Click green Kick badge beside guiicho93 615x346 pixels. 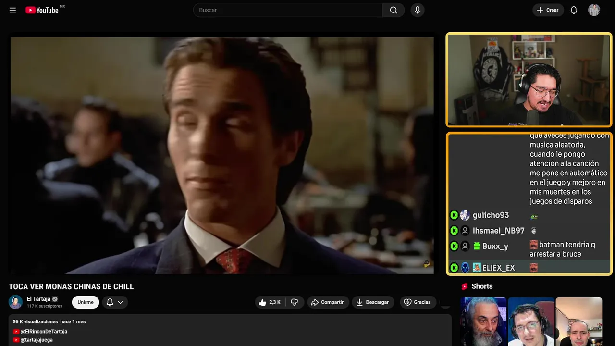[454, 215]
